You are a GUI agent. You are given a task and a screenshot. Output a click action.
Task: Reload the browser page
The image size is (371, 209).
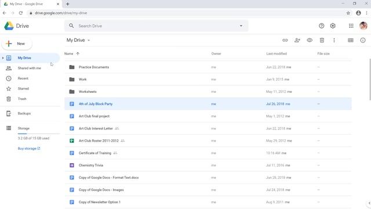[21, 13]
